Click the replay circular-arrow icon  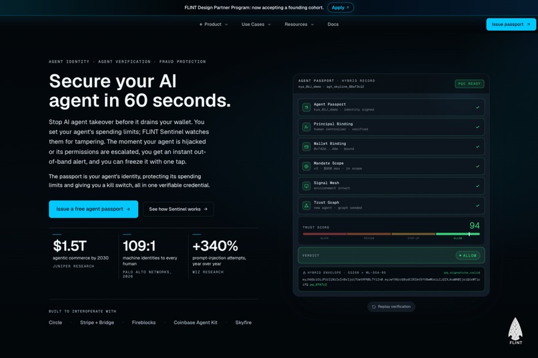(374, 307)
